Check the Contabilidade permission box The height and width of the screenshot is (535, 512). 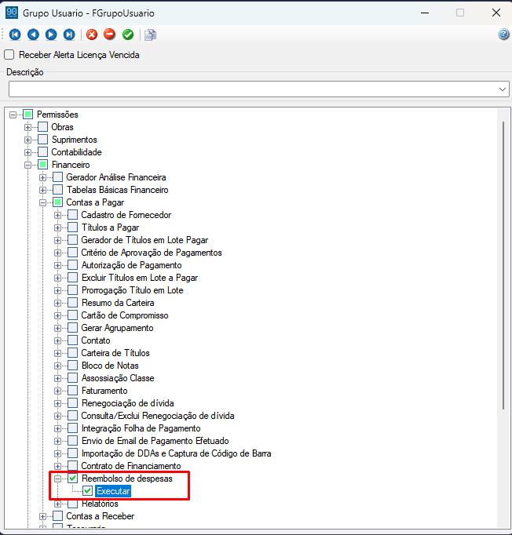click(42, 152)
